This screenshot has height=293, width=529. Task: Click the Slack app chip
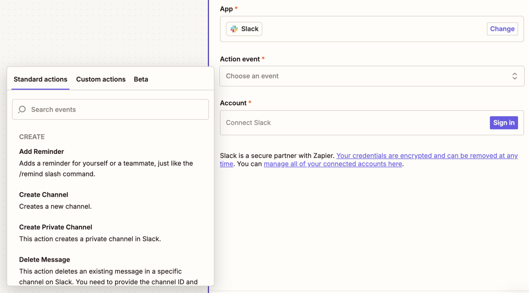[x=244, y=29]
